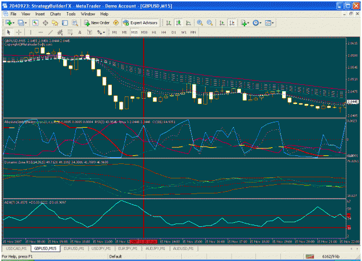Viewport: 362px width, 261px height.
Task: Select the text label tool
Action: [90, 32]
